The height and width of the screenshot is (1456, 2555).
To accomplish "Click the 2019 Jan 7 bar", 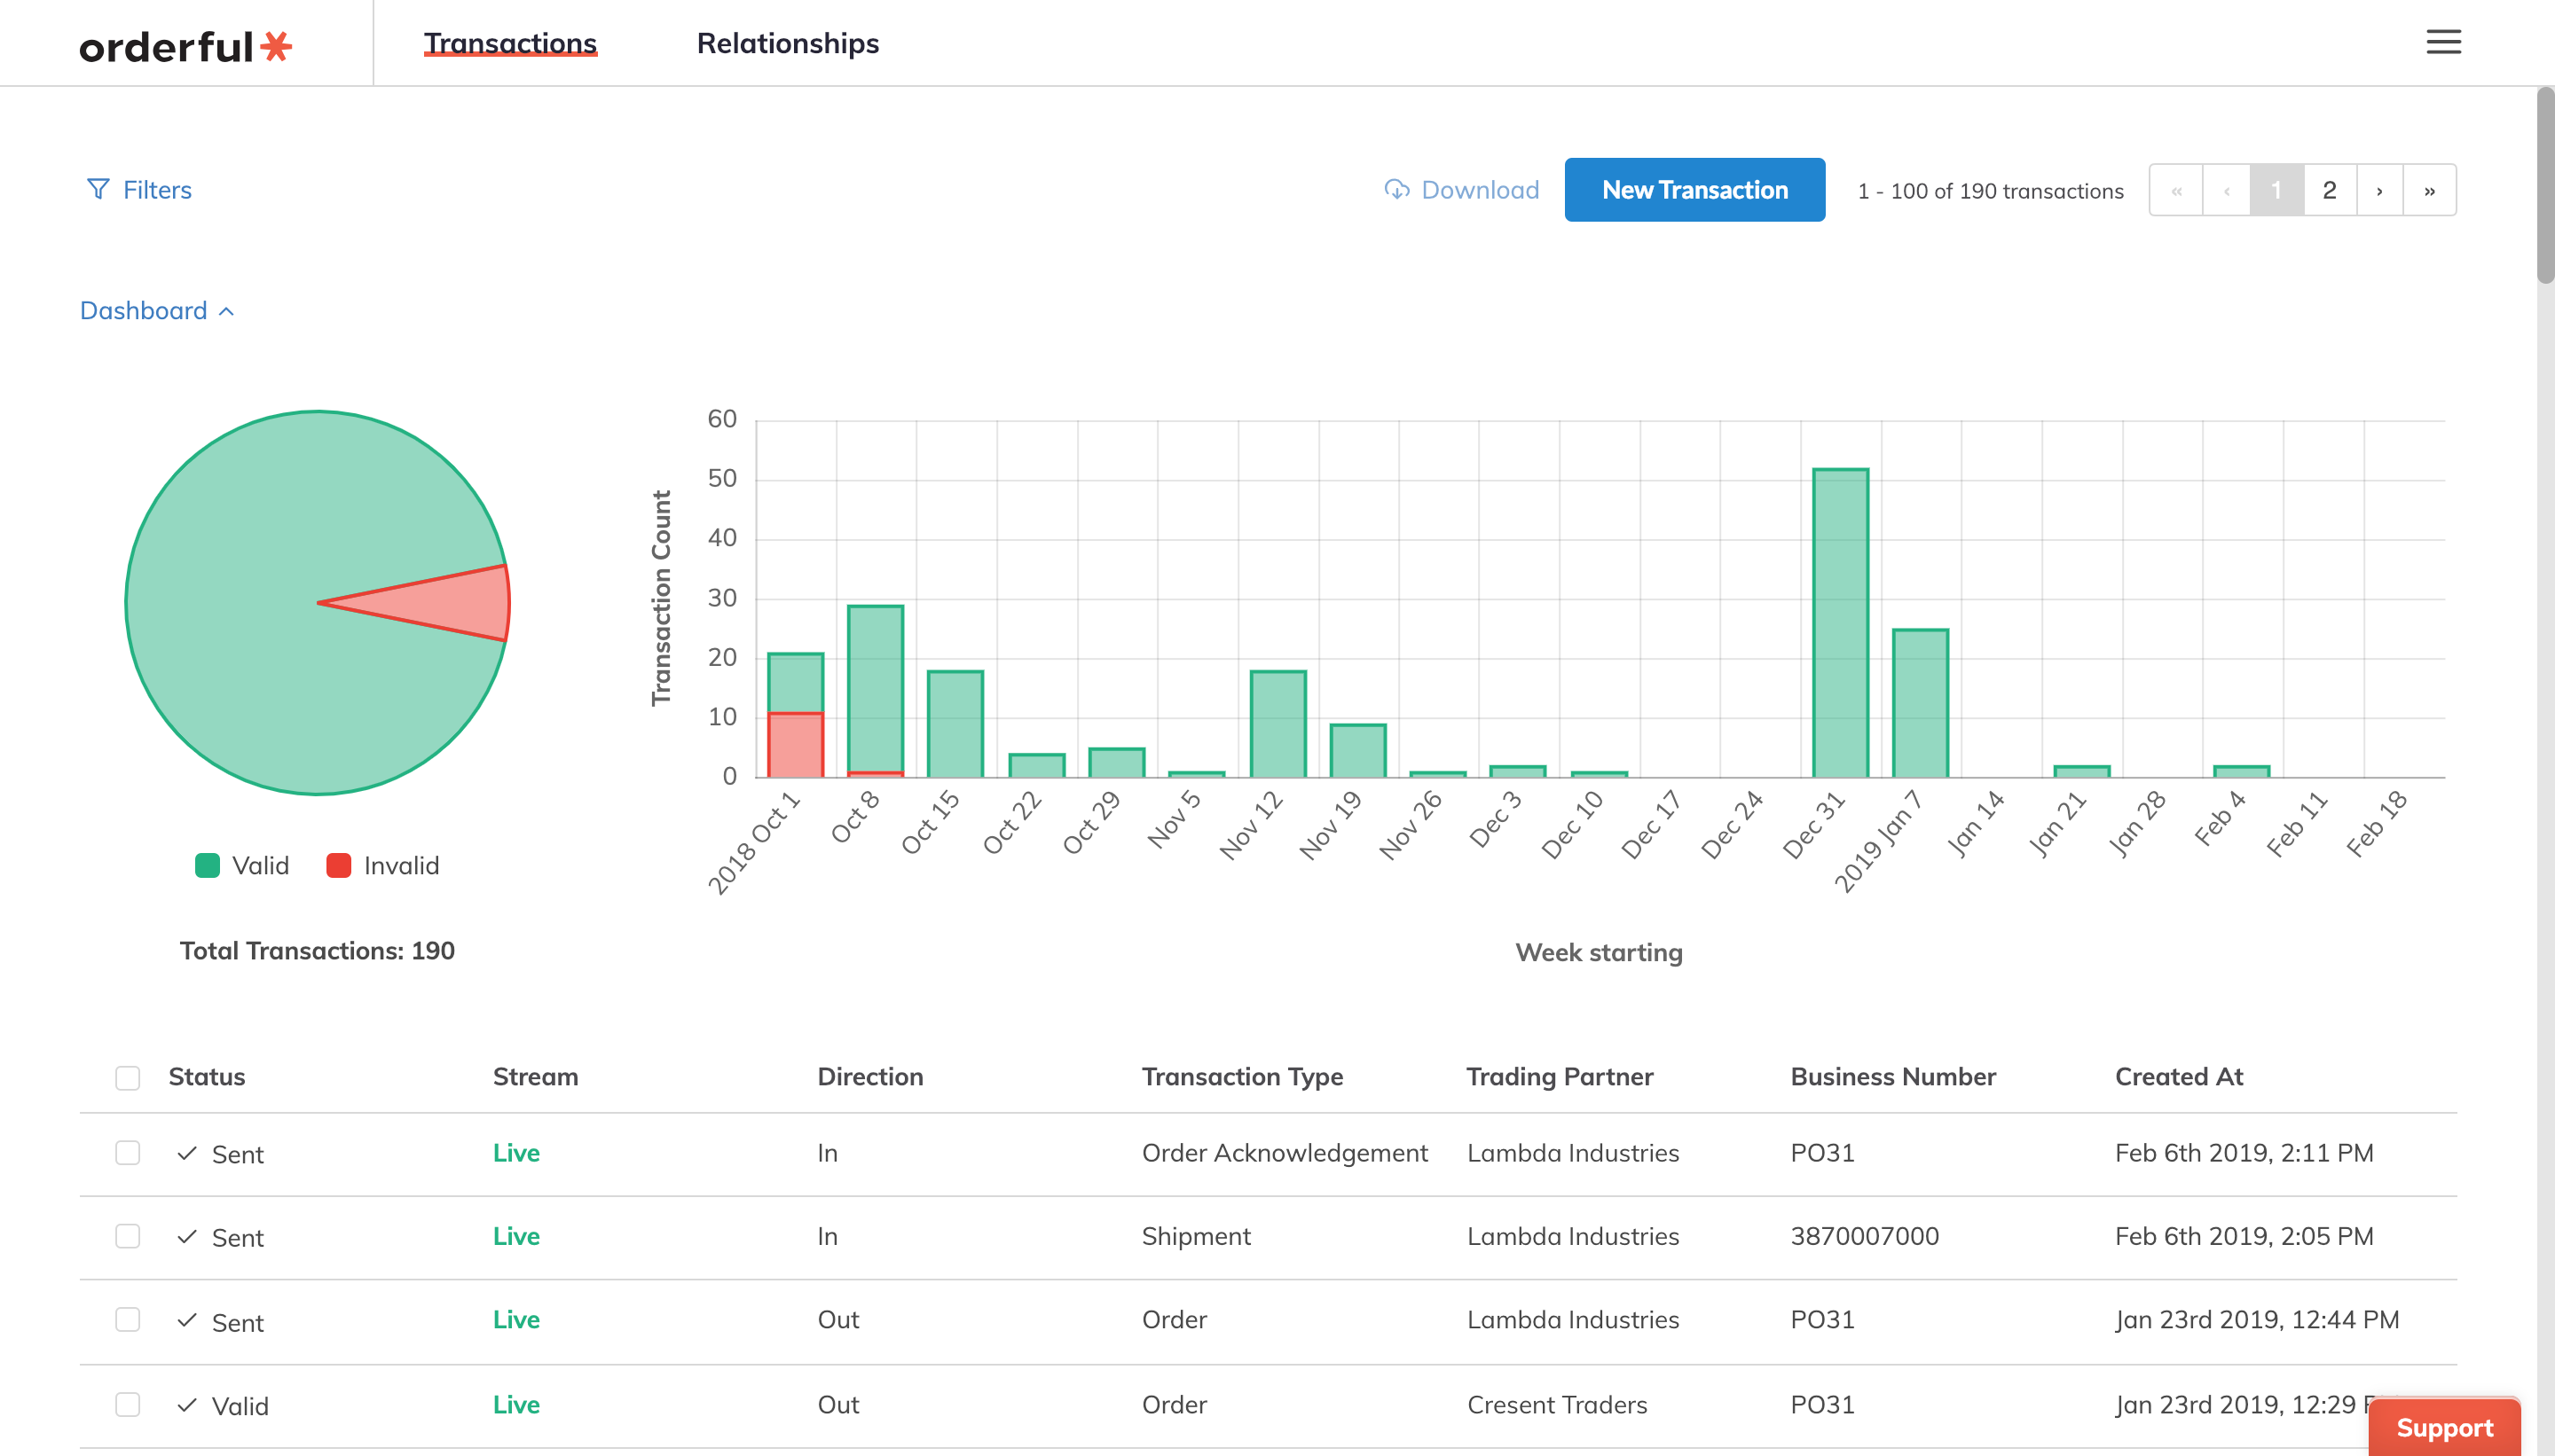I will [x=1921, y=703].
